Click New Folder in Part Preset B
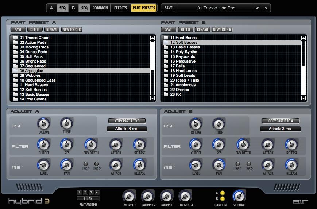Image resolution: width=317 pixels, height=209 pixels. (x=222, y=29)
